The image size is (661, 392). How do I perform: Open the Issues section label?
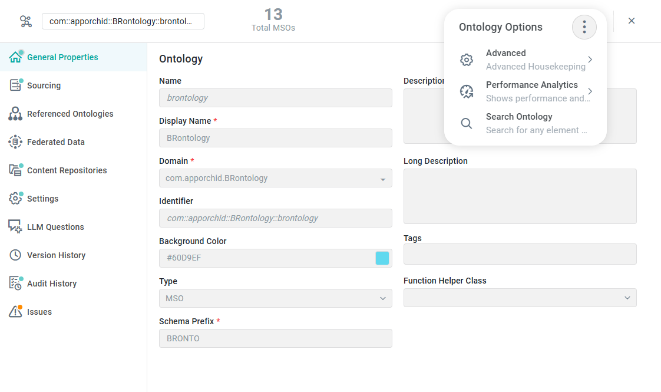[x=39, y=312]
